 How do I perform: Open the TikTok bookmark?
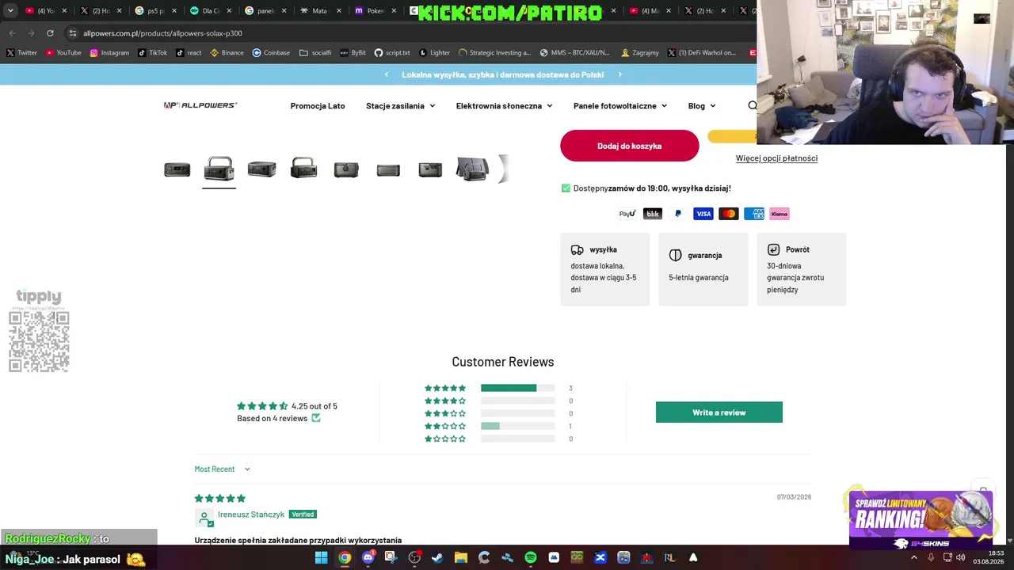(x=152, y=53)
